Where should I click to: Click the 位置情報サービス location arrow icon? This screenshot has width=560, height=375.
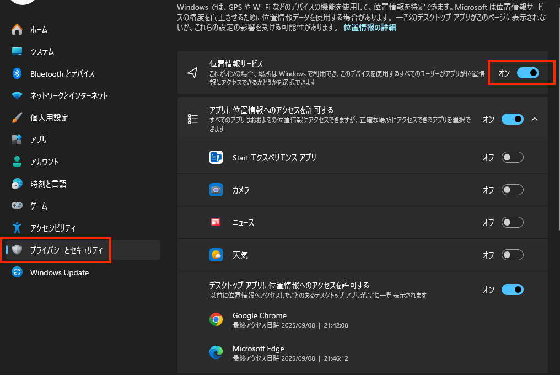pyautogui.click(x=192, y=72)
